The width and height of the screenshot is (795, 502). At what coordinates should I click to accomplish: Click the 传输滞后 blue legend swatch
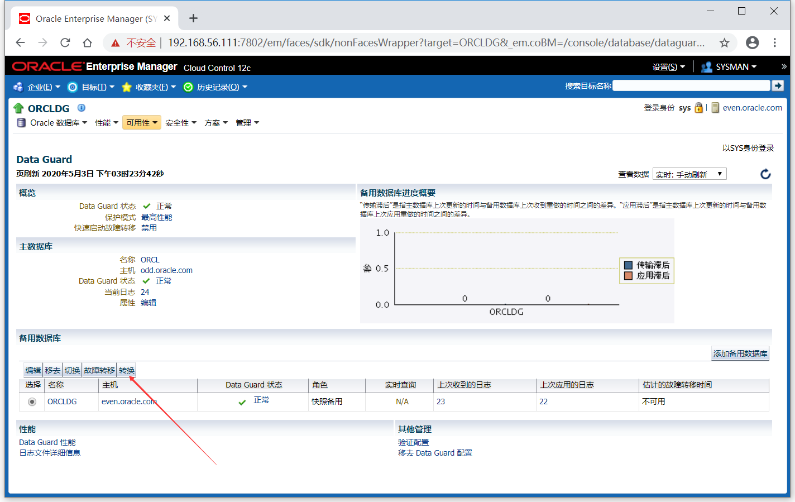(628, 265)
